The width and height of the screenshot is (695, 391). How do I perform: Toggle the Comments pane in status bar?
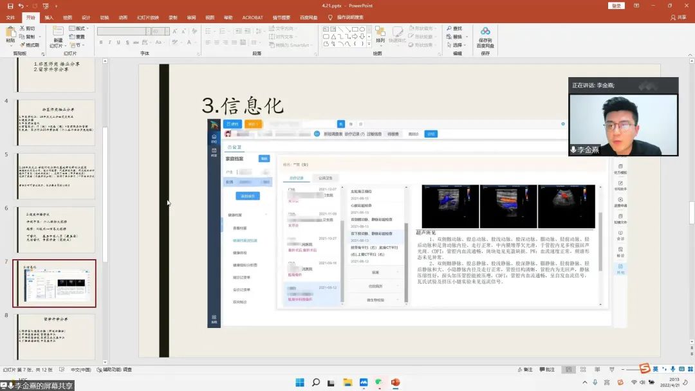(547, 370)
